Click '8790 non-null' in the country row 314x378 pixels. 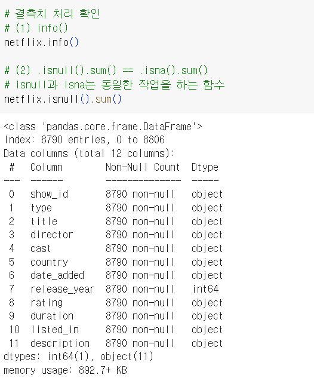click(x=140, y=262)
